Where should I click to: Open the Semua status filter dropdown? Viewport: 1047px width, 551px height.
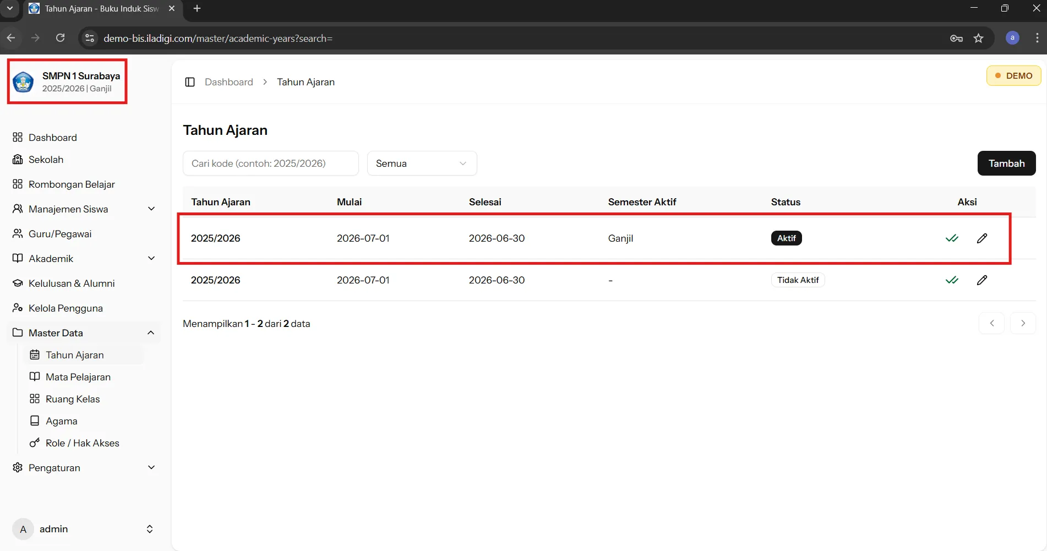point(422,163)
